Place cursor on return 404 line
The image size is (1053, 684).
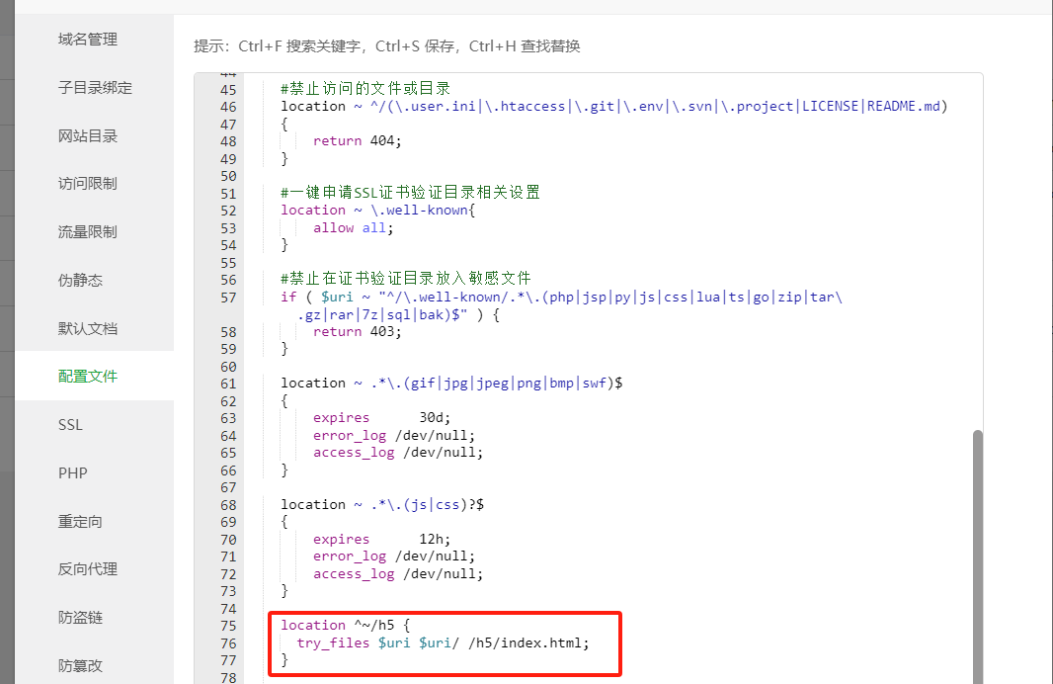pos(358,141)
